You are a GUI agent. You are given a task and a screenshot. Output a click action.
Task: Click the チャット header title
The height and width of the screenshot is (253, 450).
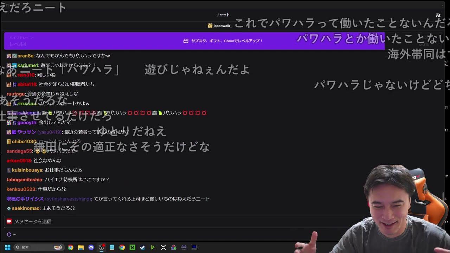(223, 15)
